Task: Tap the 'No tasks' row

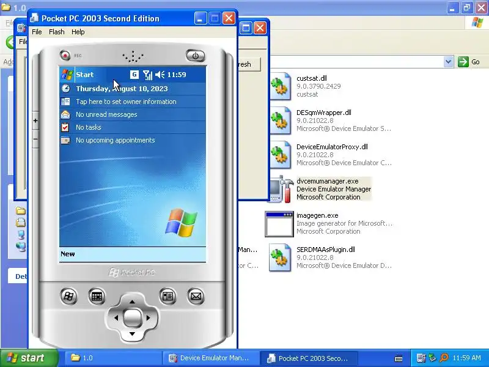Action: point(133,127)
